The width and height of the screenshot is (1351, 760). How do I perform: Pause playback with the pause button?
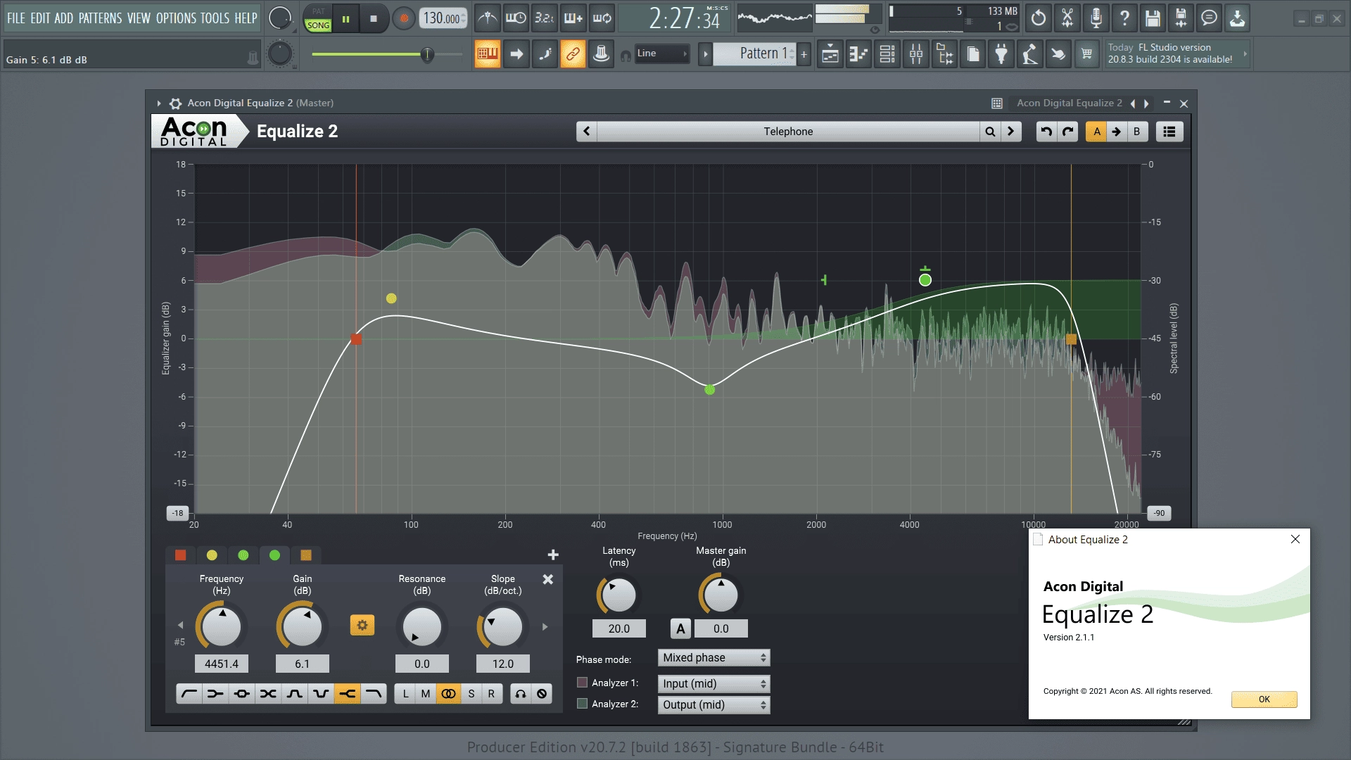[345, 19]
